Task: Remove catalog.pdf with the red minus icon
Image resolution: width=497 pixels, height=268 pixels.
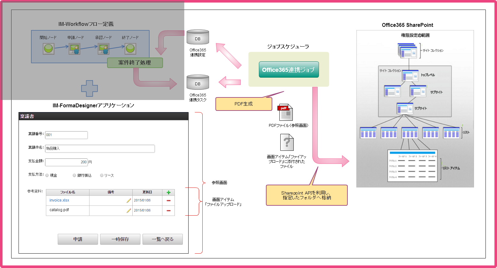Action: [x=168, y=211]
